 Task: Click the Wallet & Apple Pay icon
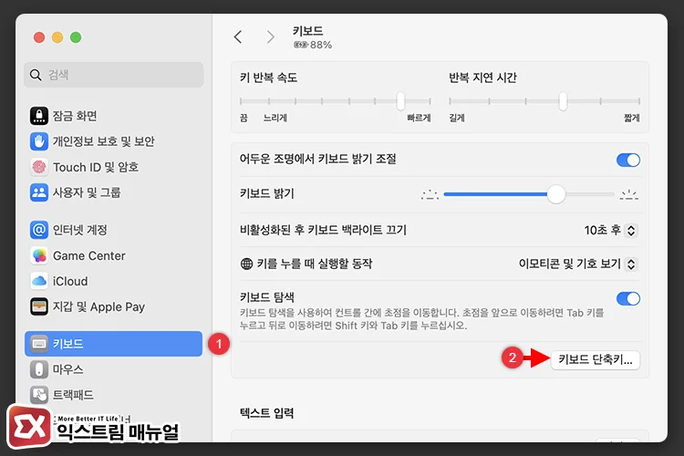[x=39, y=306]
